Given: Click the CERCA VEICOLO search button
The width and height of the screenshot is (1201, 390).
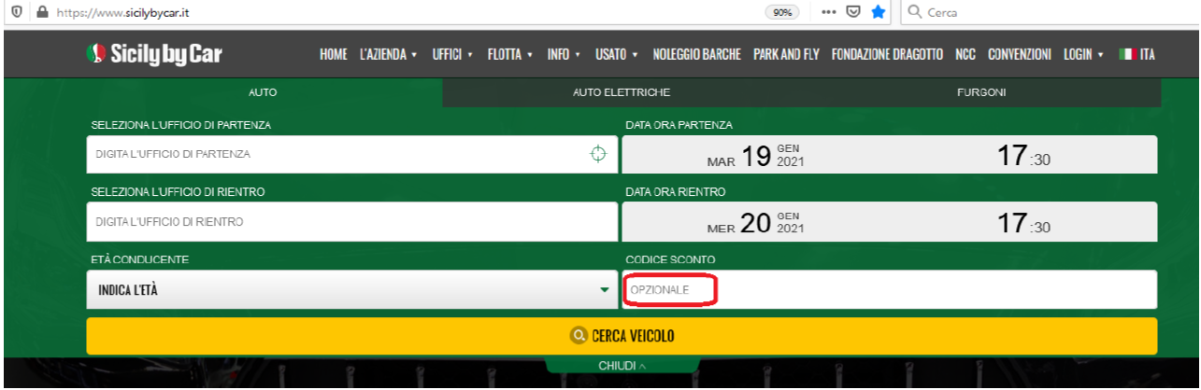Looking at the screenshot, I should click(622, 336).
